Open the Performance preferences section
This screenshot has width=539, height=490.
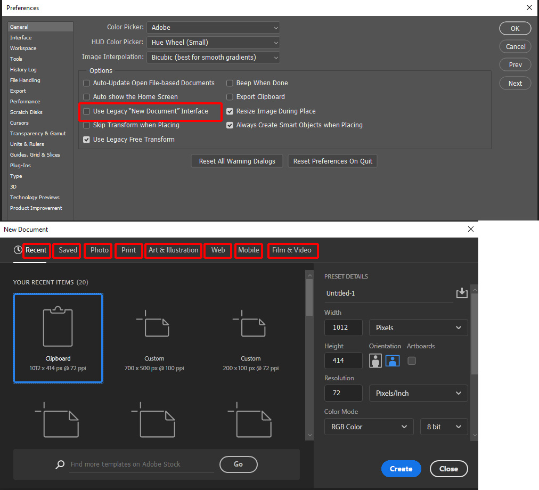[26, 101]
